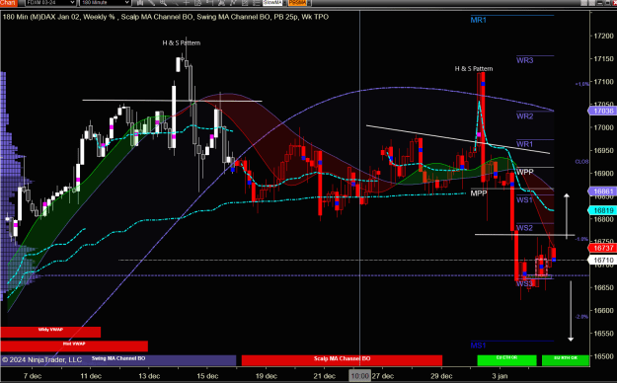Click the purple Swing MA Channel BO bar
Viewport: 617px width, 383px height.
point(118,360)
